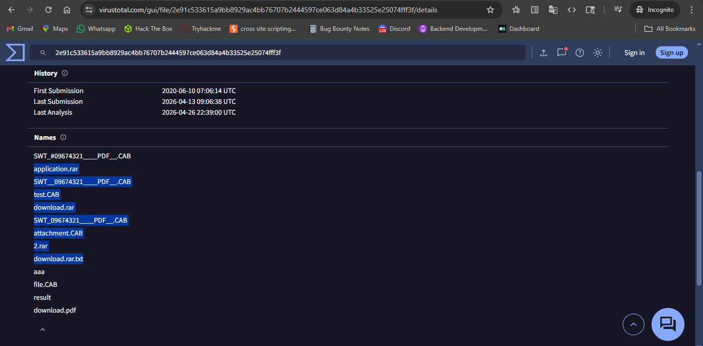Image resolution: width=703 pixels, height=346 pixels.
Task: Click the Sign in link
Action: pyautogui.click(x=634, y=52)
